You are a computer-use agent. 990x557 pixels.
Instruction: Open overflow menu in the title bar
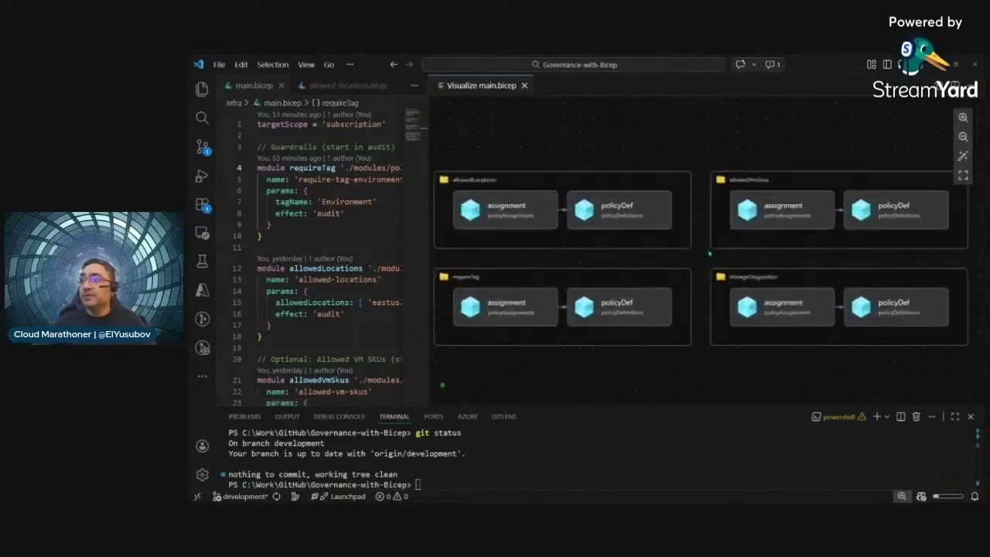click(350, 64)
